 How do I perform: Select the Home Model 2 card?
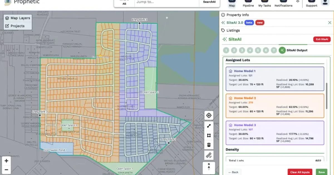275,106
